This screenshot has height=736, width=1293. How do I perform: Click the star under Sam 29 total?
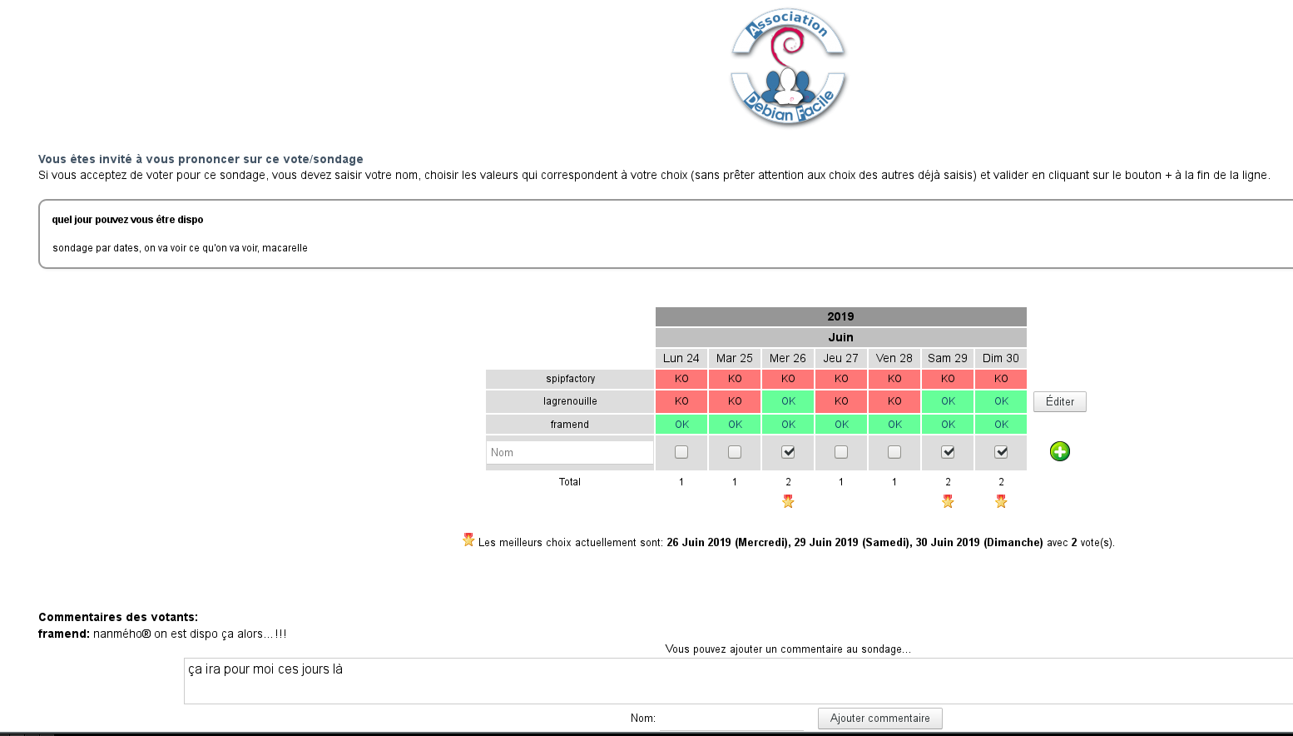[x=948, y=501]
